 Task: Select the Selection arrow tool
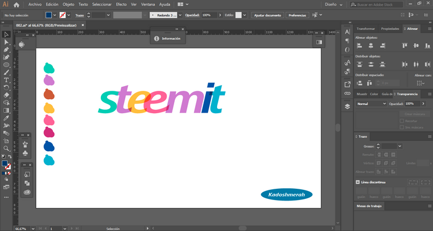point(6,34)
